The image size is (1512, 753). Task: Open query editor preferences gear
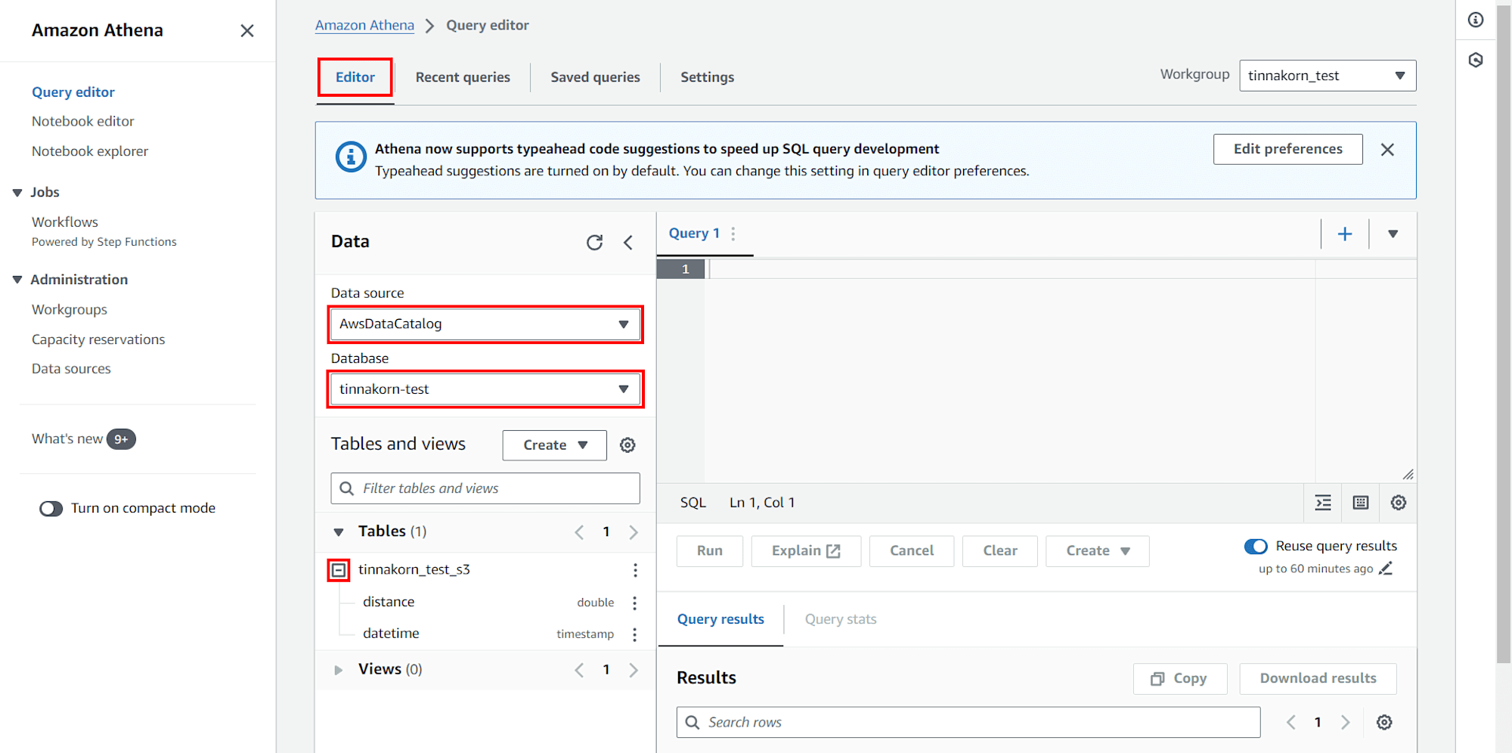tap(1399, 503)
